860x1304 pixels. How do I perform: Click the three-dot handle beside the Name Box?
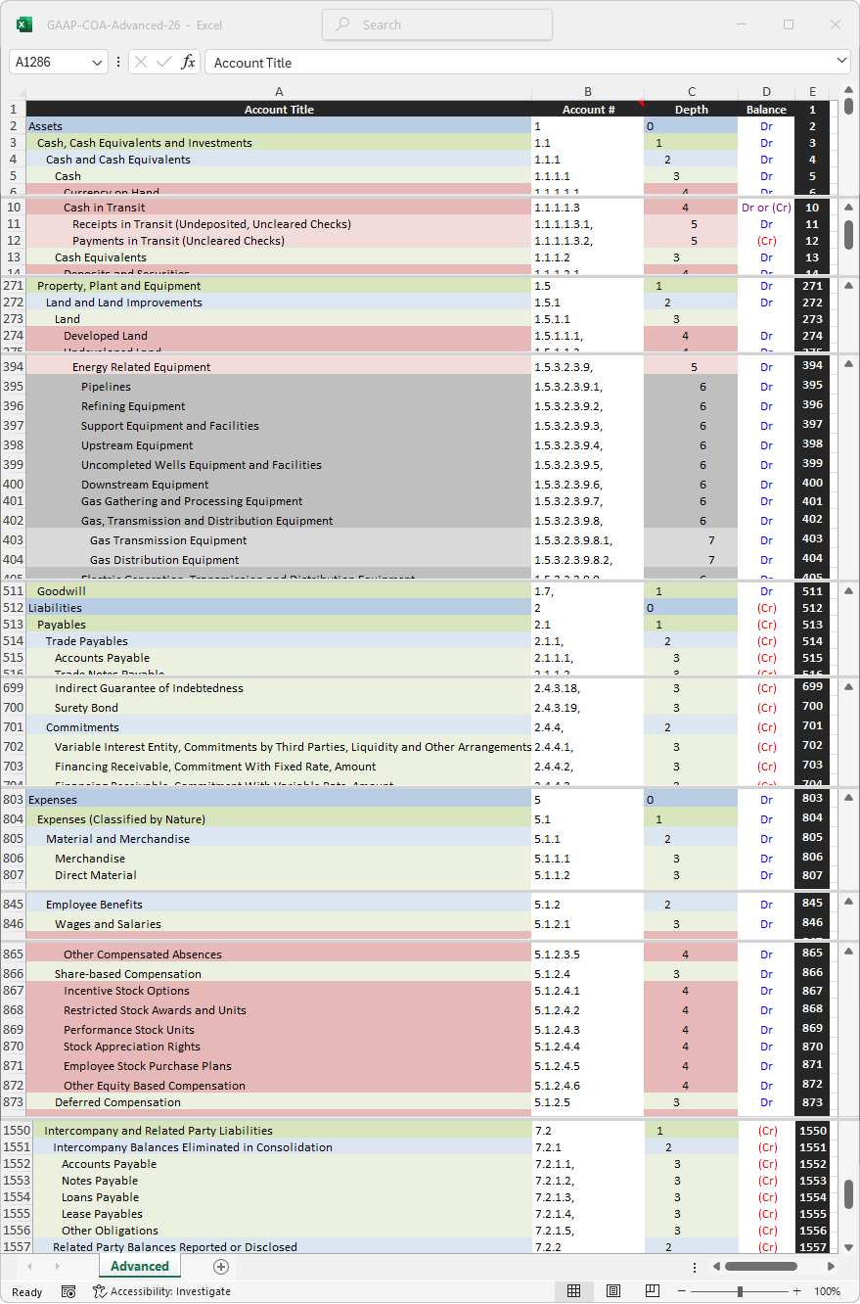pyautogui.click(x=118, y=62)
